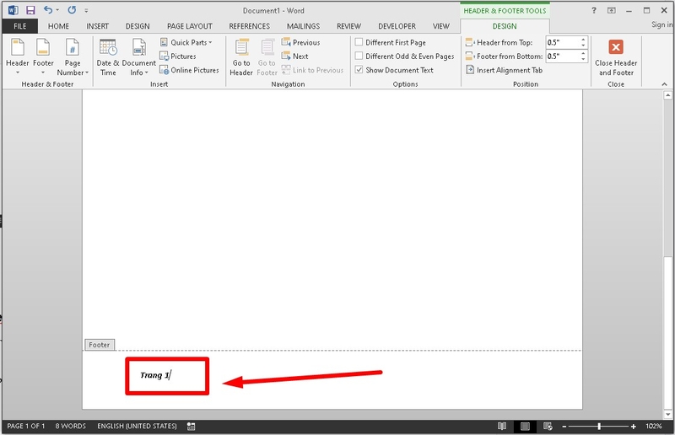Enable Different First Page checkbox
Screen dimensions: 675x435
[359, 42]
